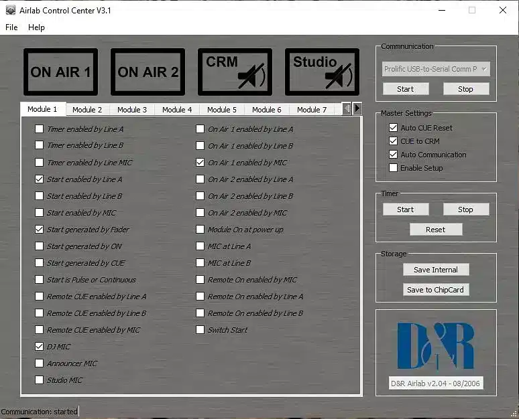Open the Help menu
The image size is (519, 419).
coord(36,27)
